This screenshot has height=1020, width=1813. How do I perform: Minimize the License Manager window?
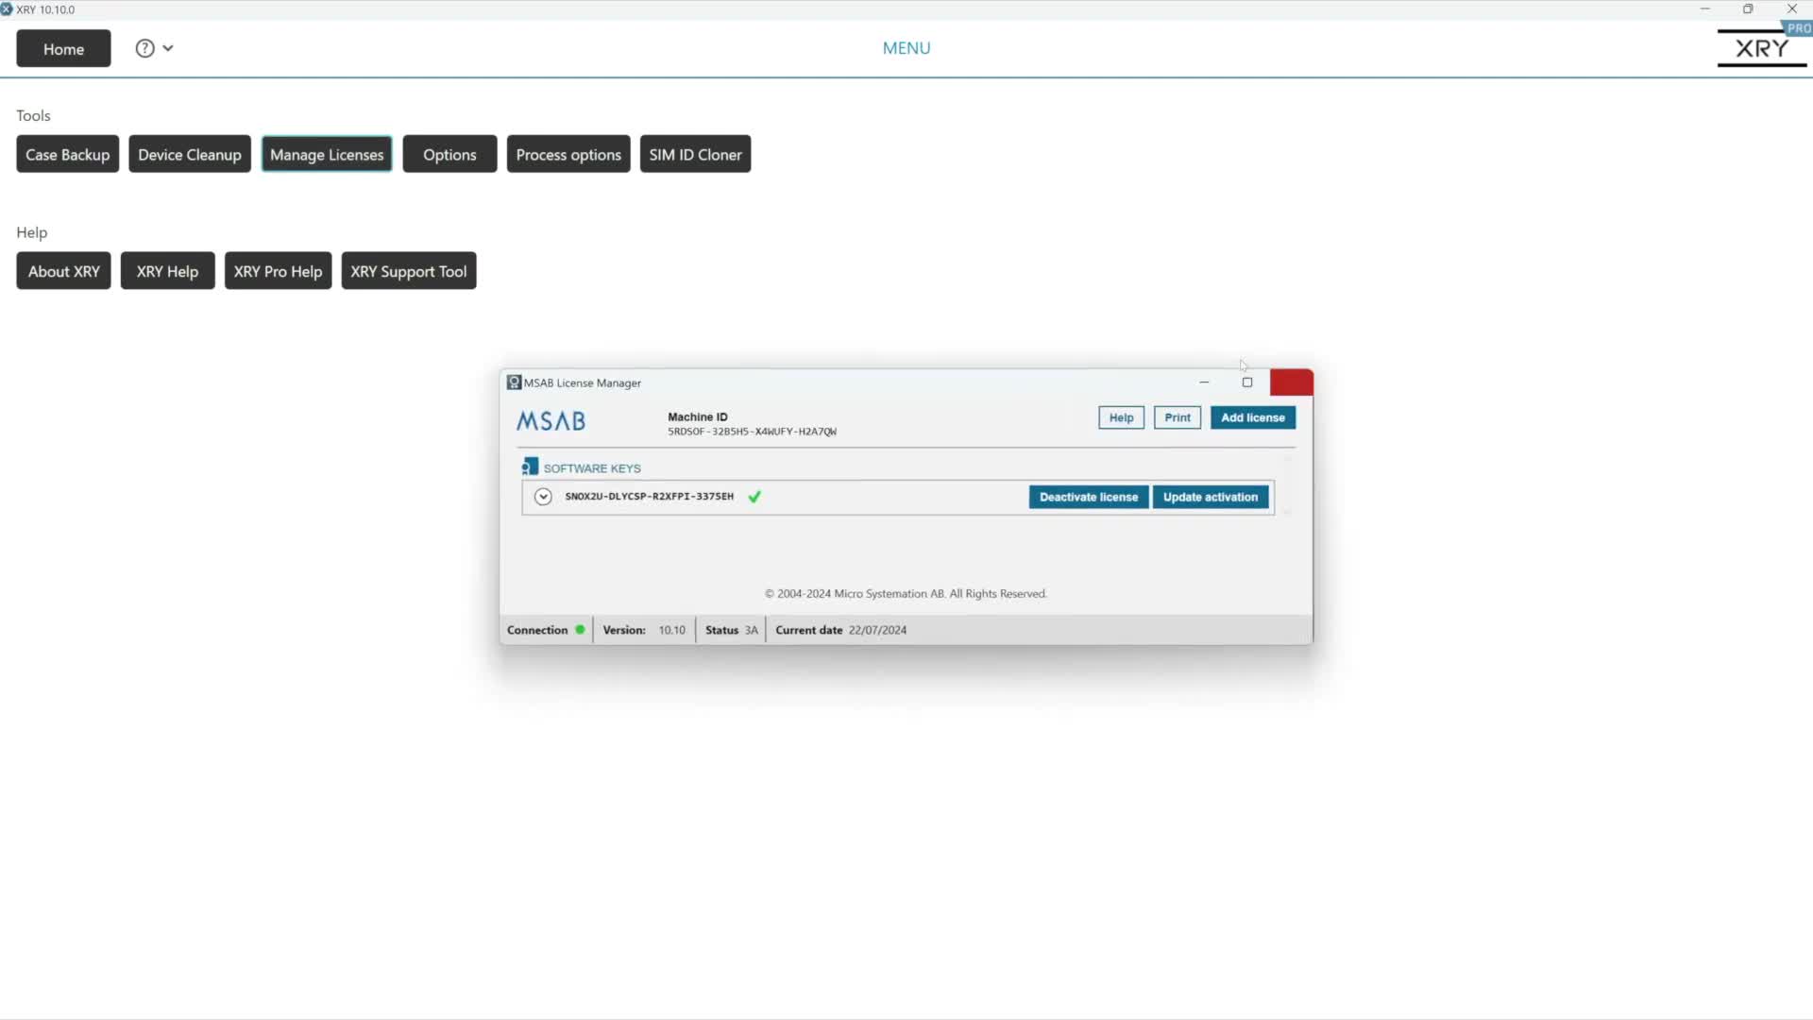click(x=1204, y=382)
